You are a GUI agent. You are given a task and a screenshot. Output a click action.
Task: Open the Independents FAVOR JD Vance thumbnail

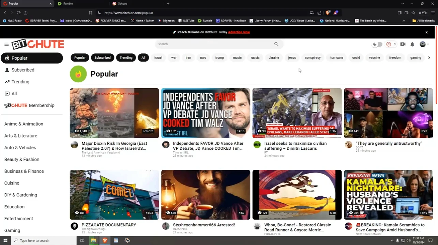(206, 113)
